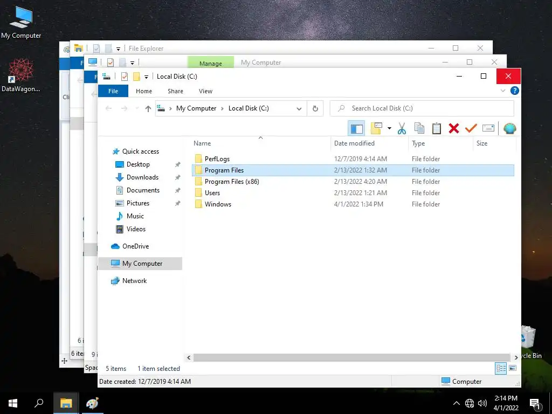The width and height of the screenshot is (552, 414).
Task: Select Network in the navigation pane
Action: (x=134, y=281)
